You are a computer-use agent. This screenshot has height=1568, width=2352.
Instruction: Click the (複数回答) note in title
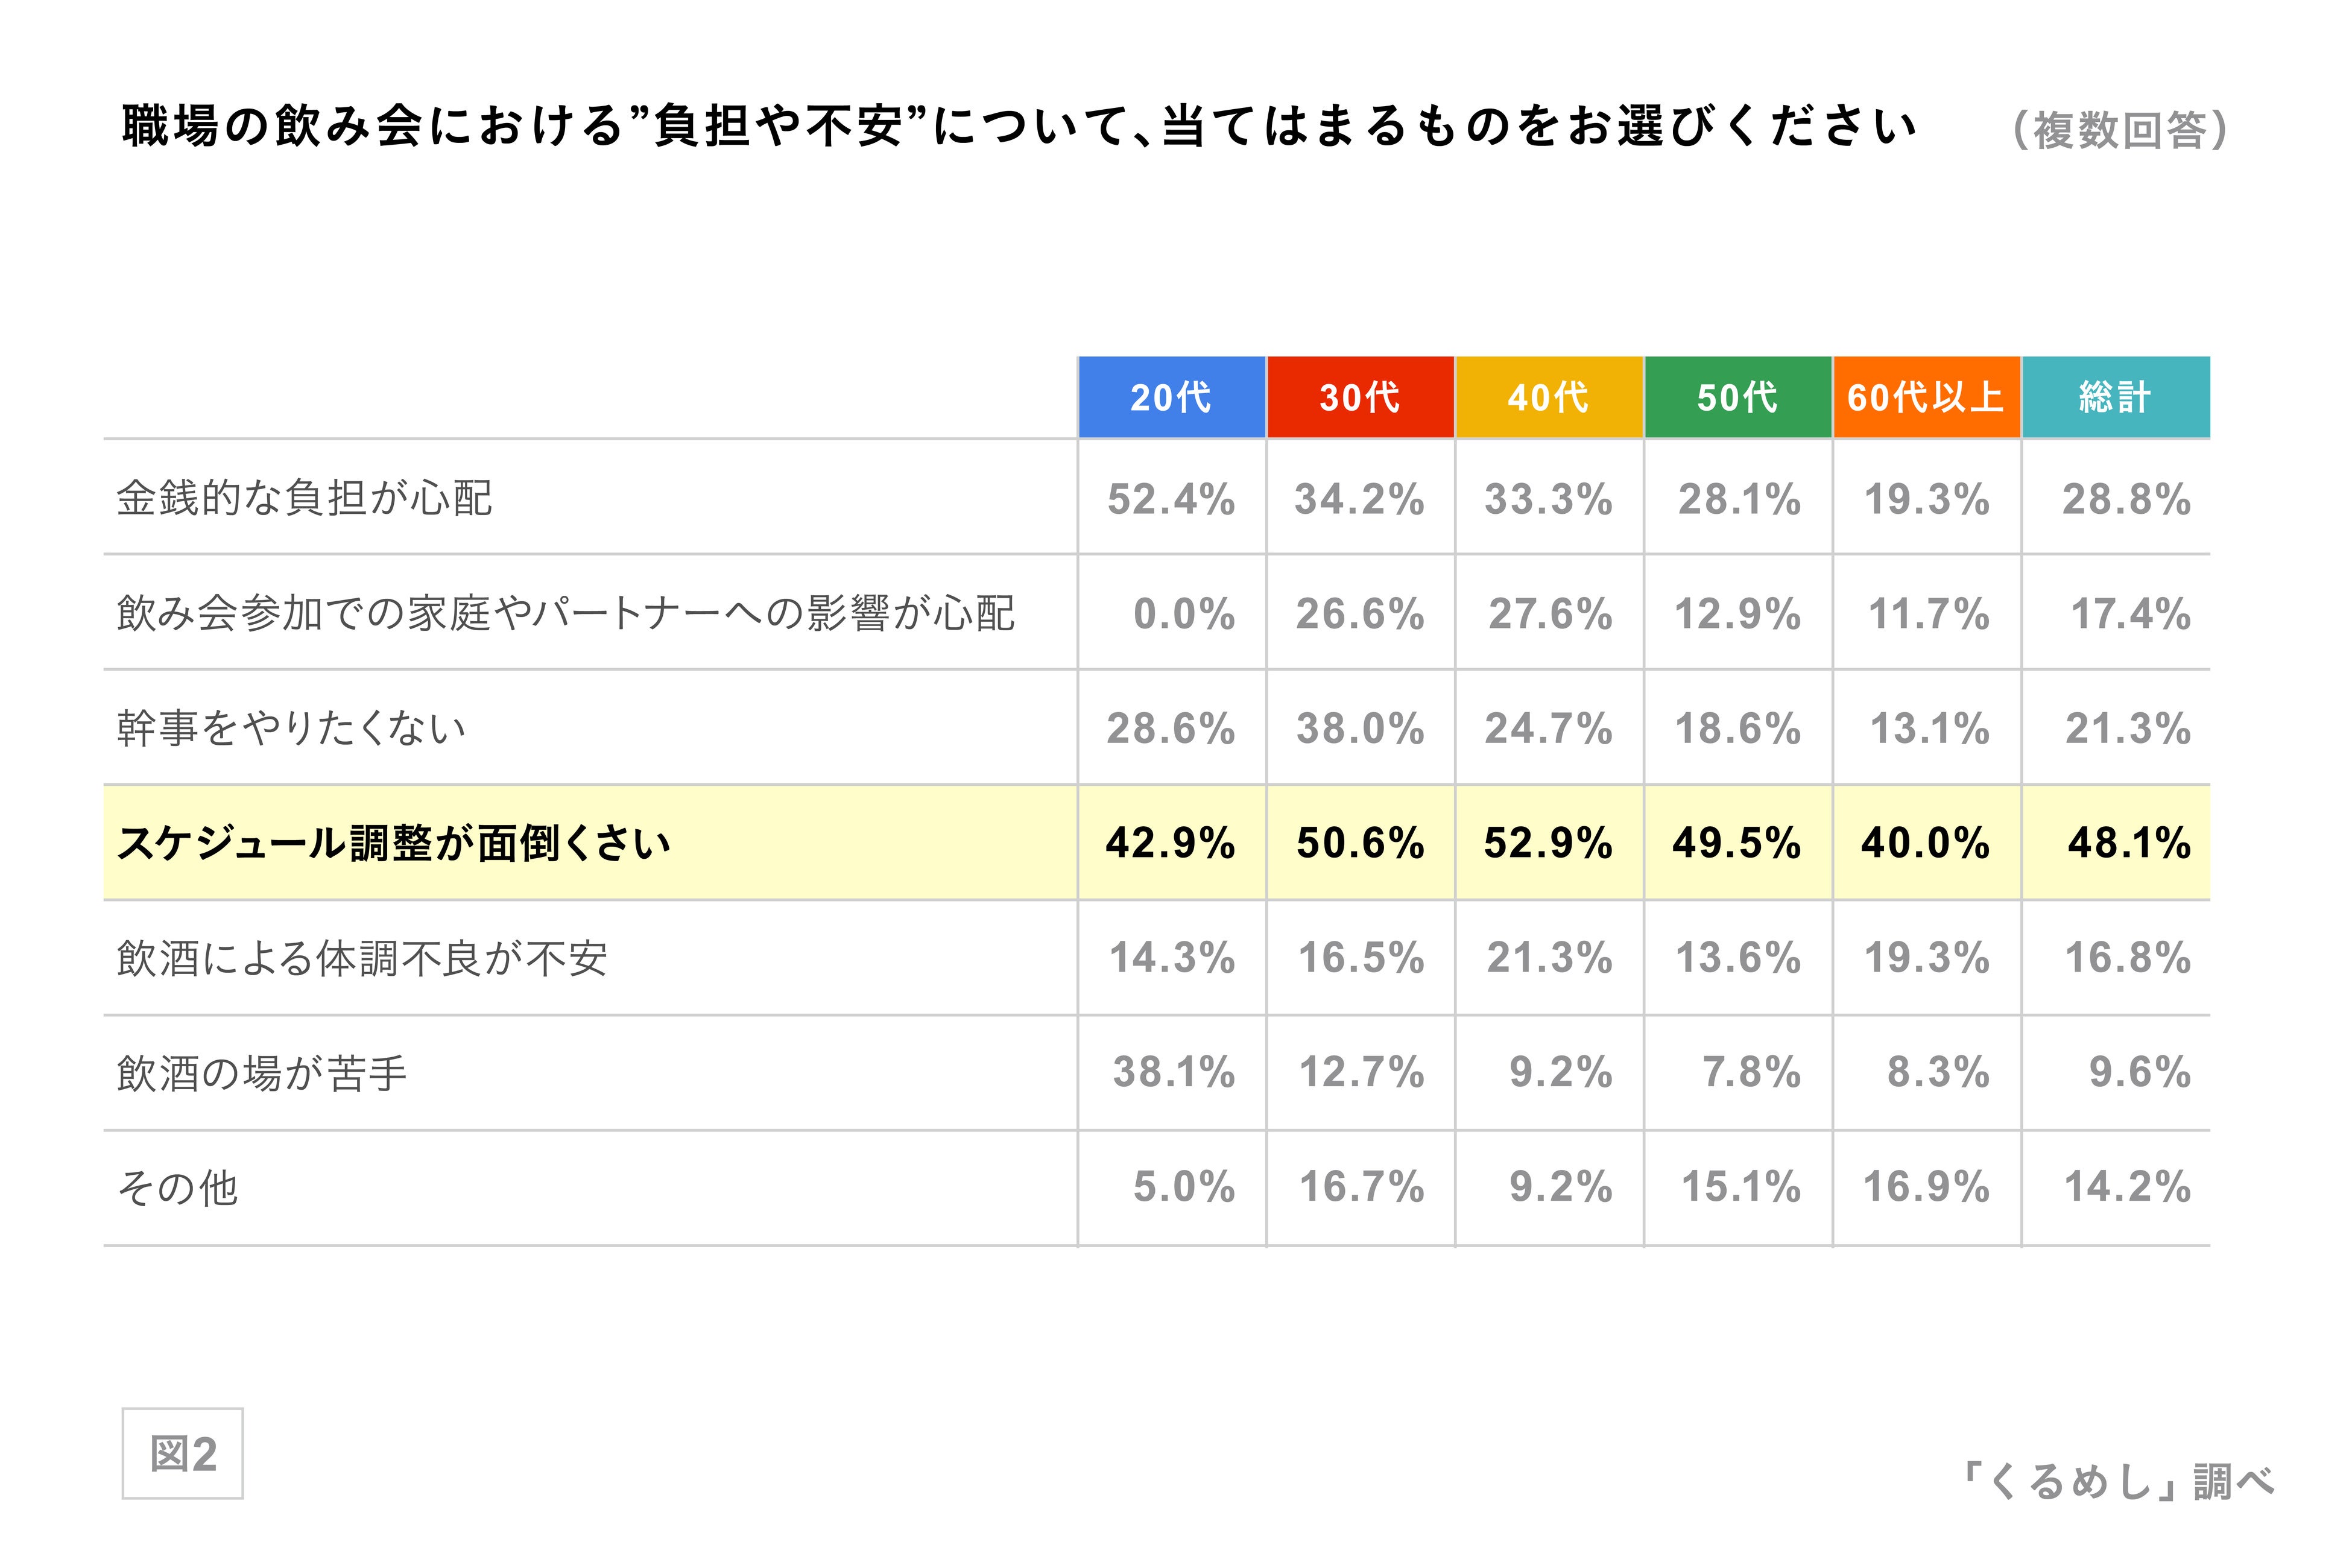2120,130
